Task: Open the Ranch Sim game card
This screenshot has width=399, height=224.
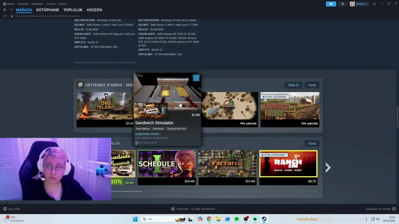Action: coord(288,168)
